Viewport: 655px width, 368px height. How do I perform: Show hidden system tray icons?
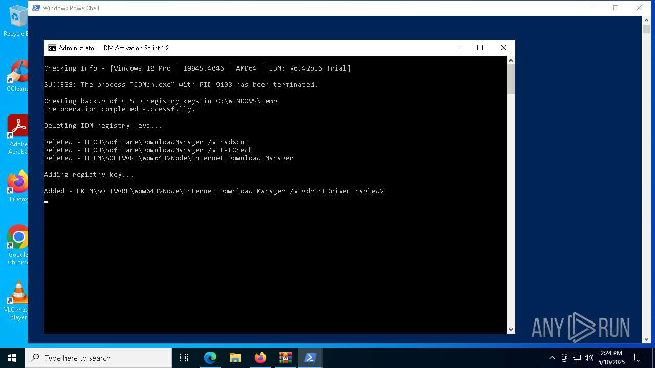[552, 358]
